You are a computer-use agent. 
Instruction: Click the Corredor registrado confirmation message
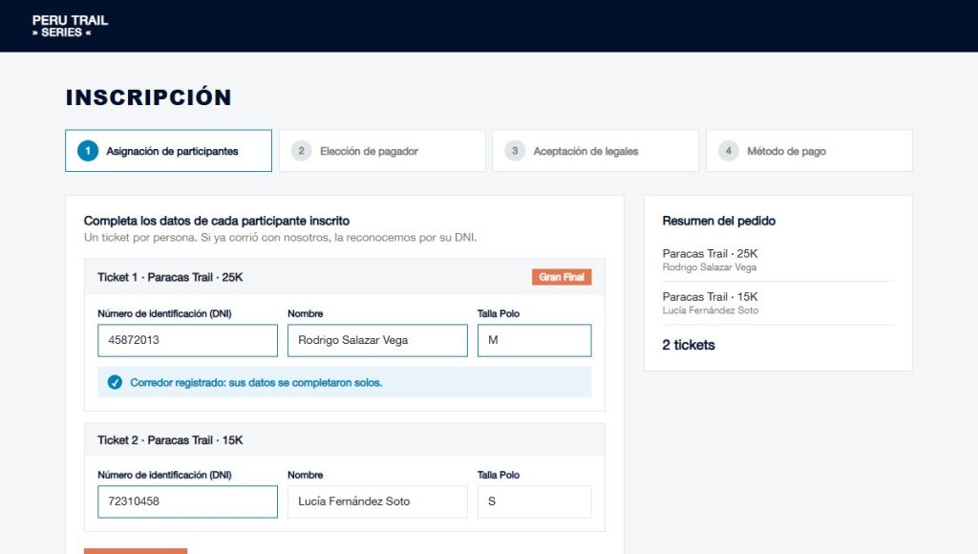[x=344, y=382]
